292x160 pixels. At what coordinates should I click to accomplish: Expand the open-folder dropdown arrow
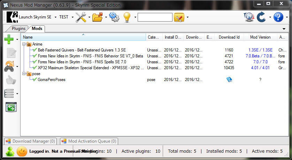point(106,17)
